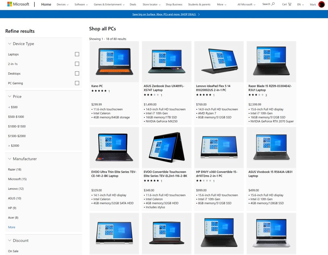Viewport: 328px width, 255px height.
Task: Open the Devices dropdown menu
Action: point(63,4)
